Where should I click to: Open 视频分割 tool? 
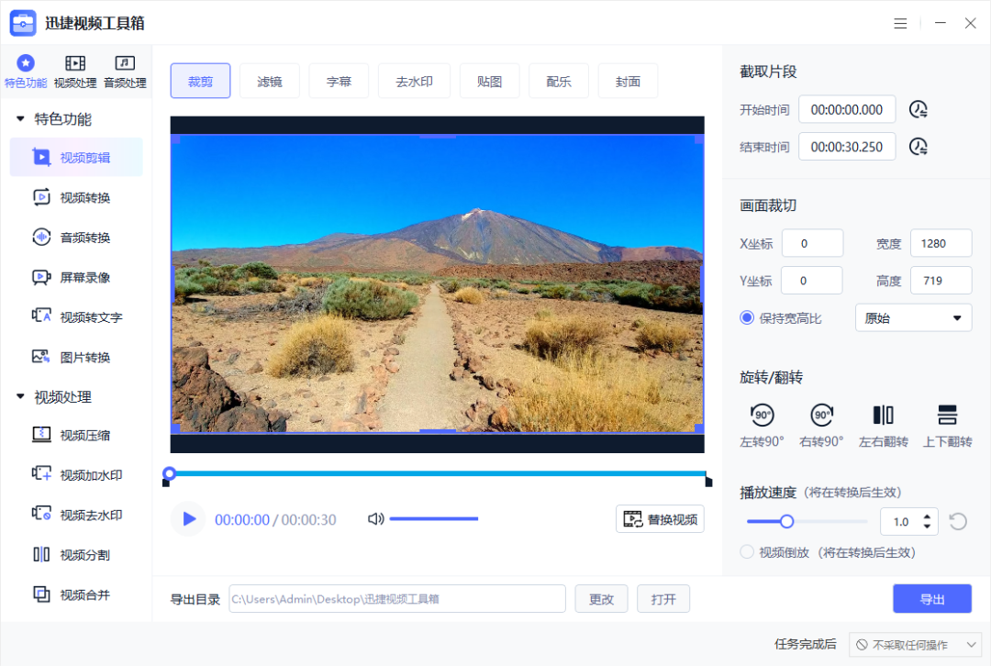pyautogui.click(x=76, y=555)
